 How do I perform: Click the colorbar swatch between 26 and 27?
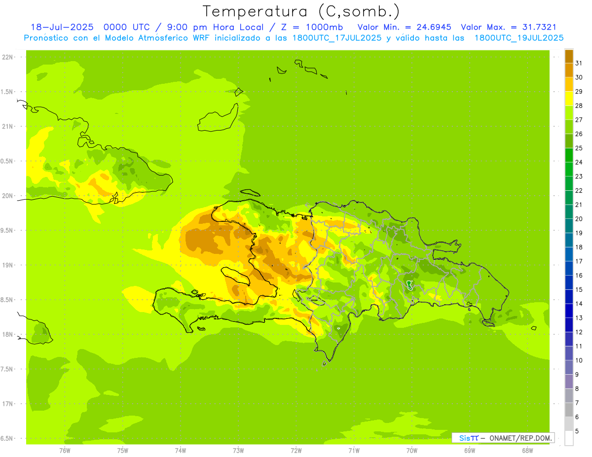pos(569,127)
